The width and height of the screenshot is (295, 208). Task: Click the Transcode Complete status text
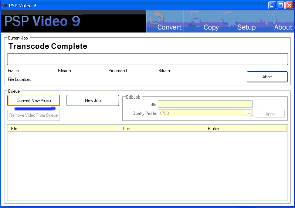pos(48,46)
